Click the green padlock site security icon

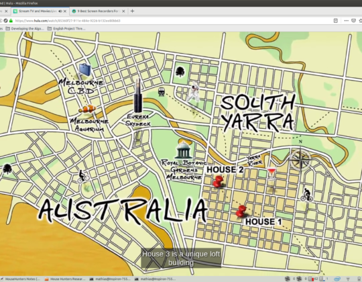[11, 21]
